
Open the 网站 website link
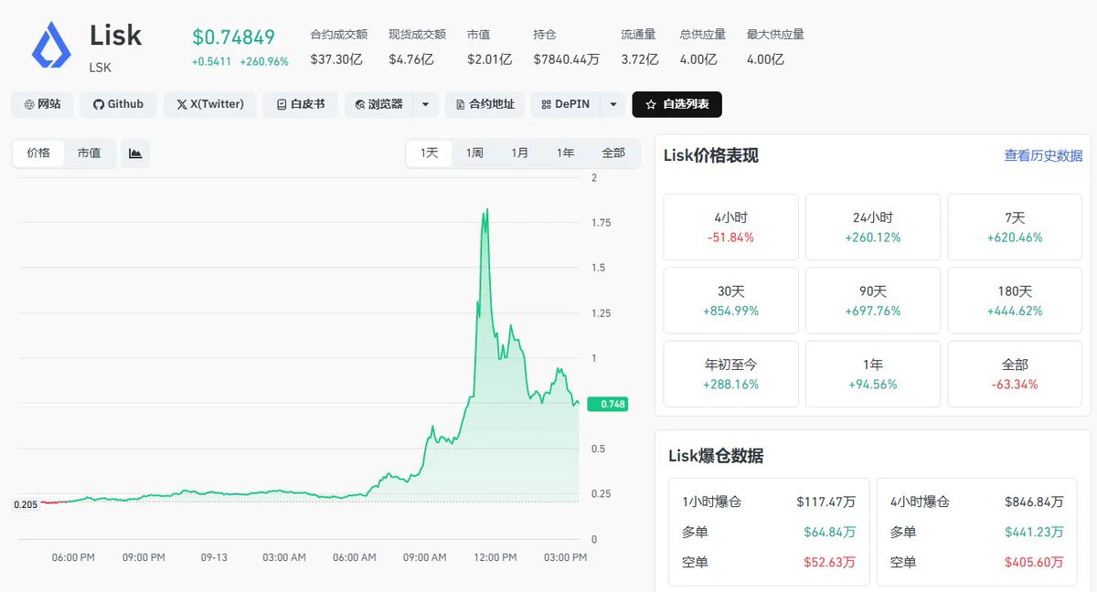tap(42, 104)
